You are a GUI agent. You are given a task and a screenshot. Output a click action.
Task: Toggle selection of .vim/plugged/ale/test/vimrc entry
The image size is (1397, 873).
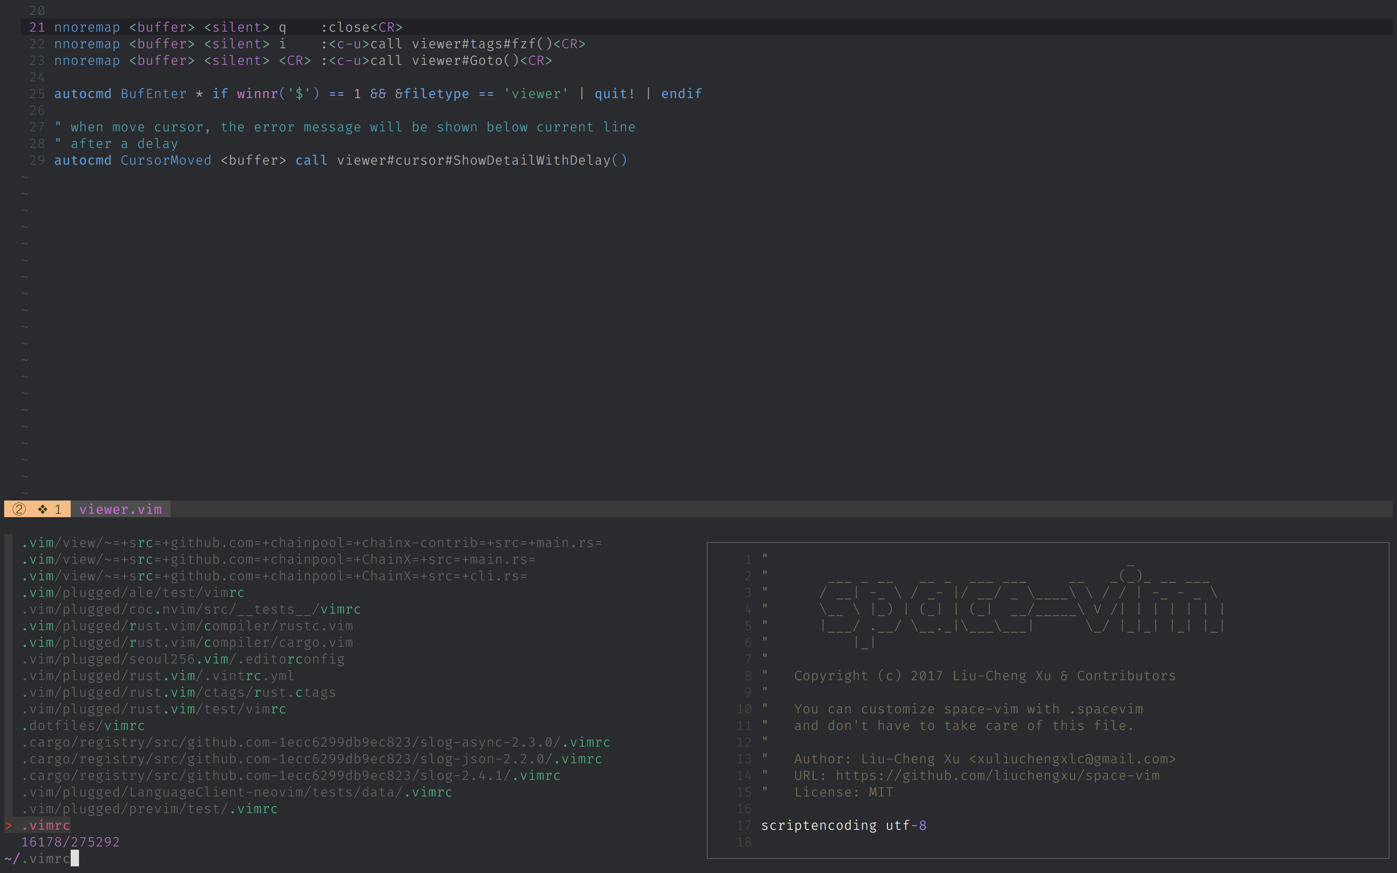(x=132, y=592)
